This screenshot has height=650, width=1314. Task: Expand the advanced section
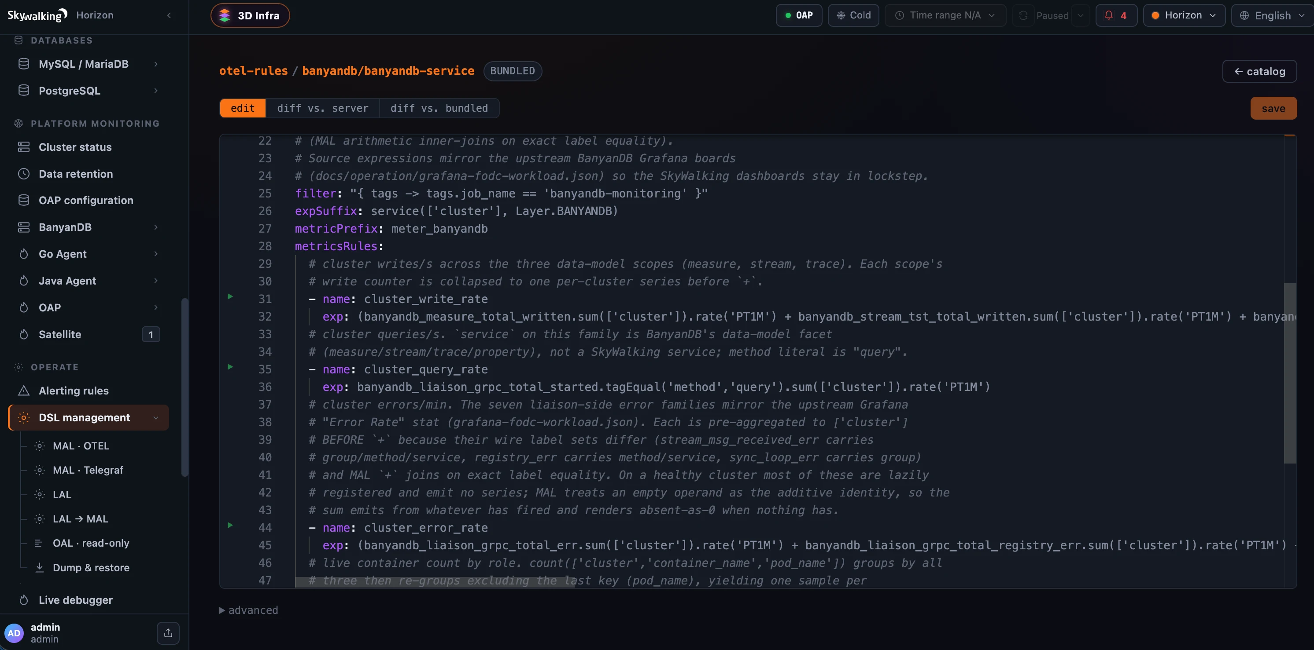coord(249,610)
